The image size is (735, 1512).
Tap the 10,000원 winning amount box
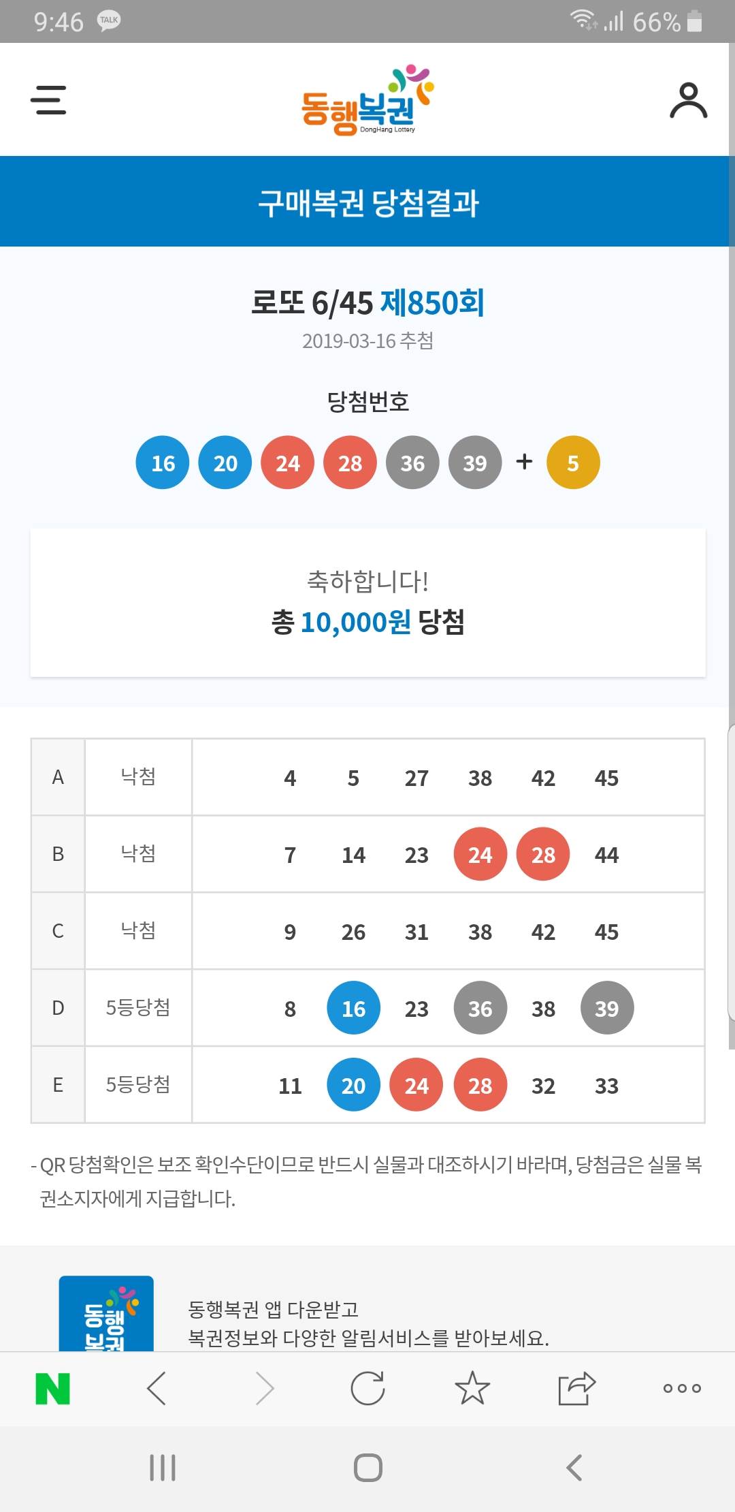(367, 603)
